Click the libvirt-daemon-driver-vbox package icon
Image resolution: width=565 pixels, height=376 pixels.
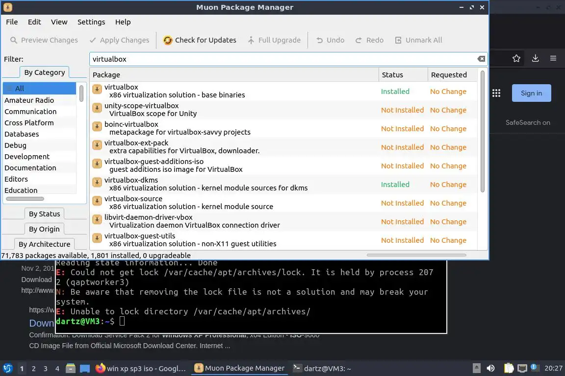tap(97, 219)
